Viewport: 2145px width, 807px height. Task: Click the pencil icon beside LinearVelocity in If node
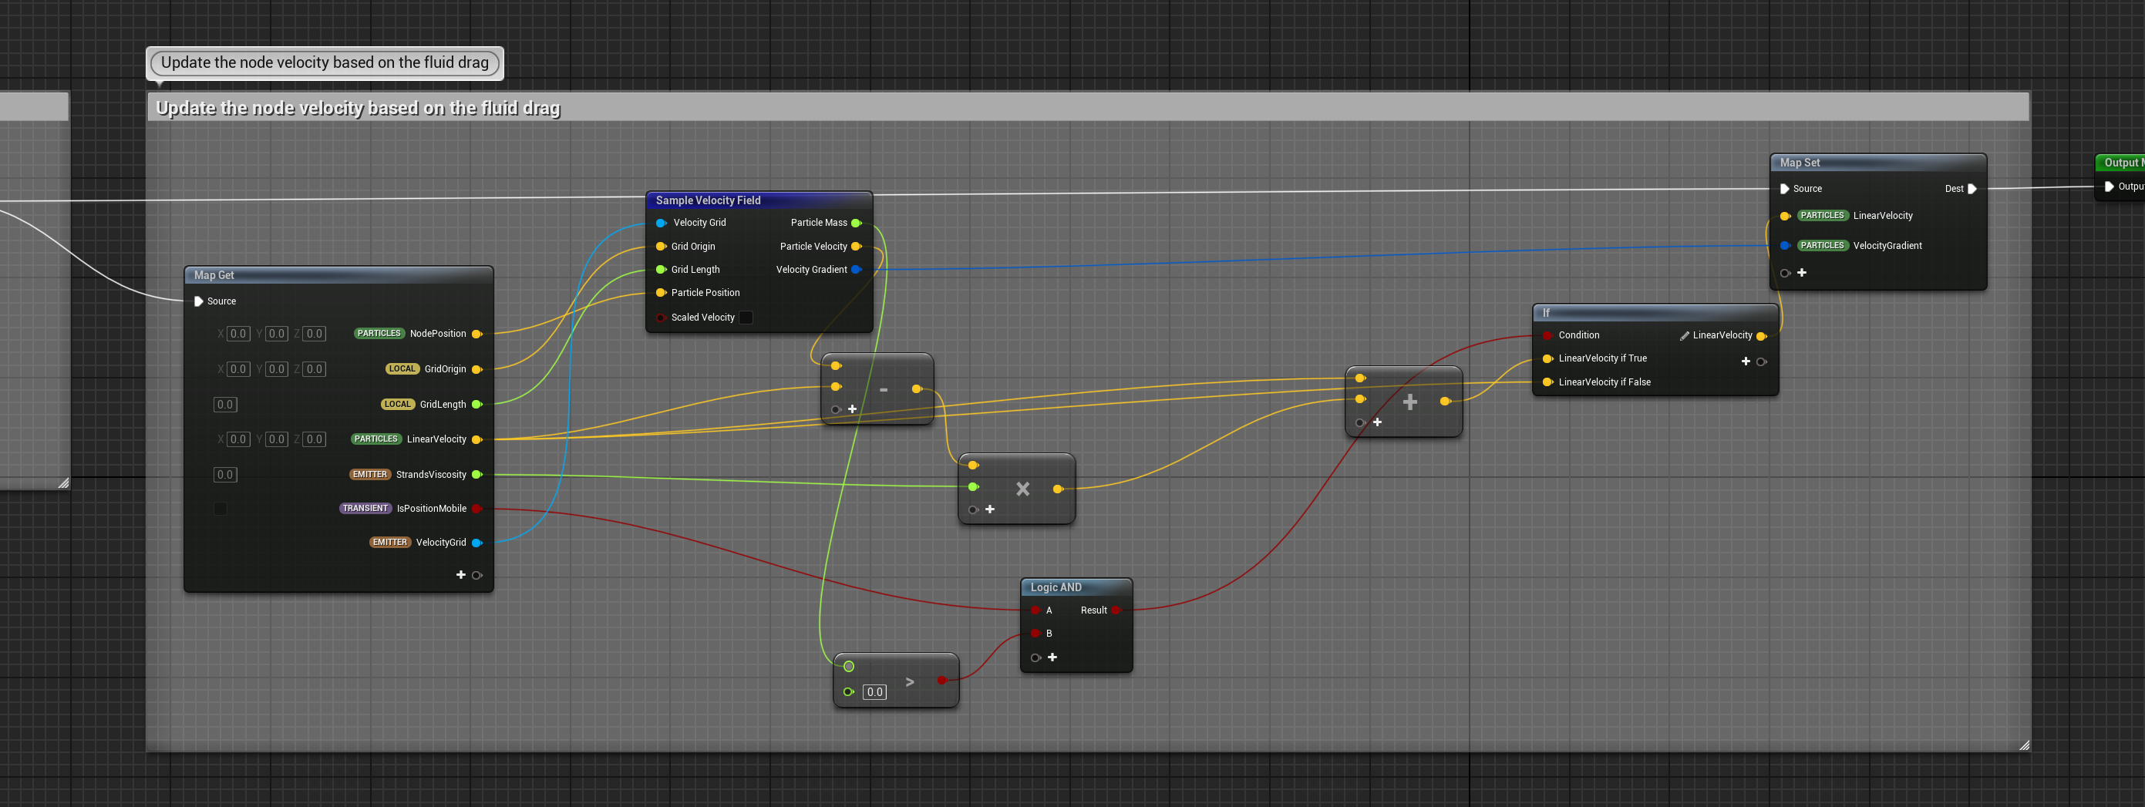1684,335
